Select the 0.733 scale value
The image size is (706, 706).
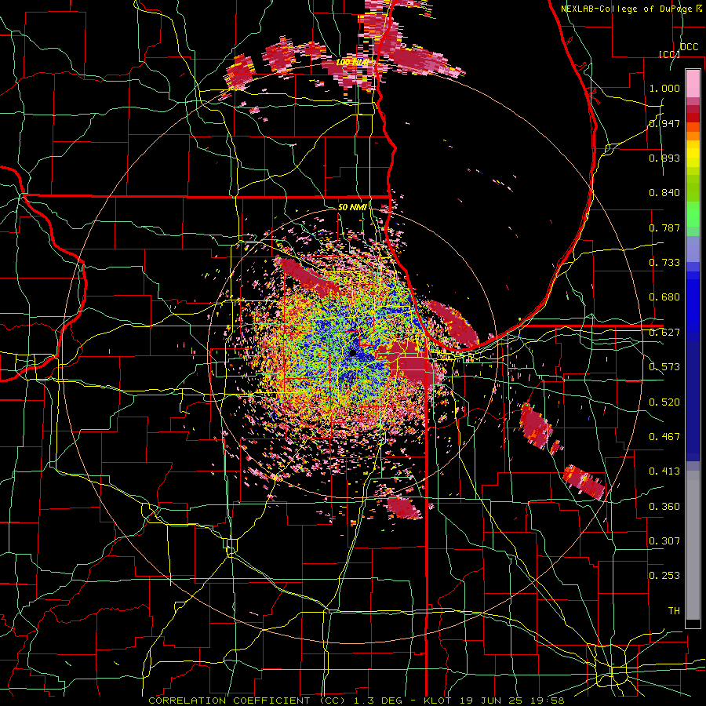pos(664,263)
